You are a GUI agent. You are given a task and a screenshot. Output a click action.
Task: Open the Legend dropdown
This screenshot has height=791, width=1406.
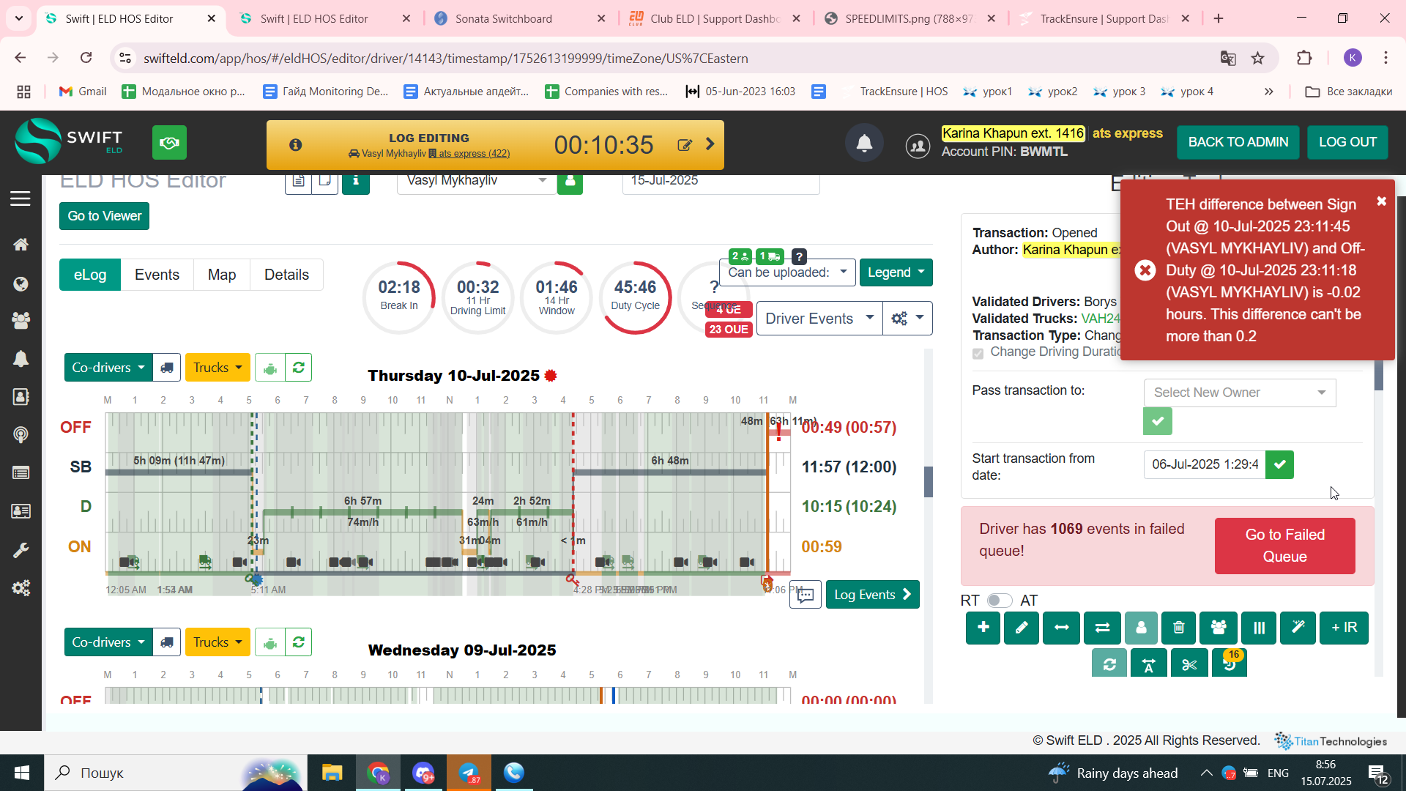click(x=896, y=272)
